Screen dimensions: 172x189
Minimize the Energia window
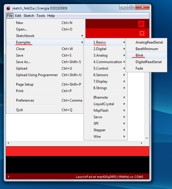[x=123, y=7]
